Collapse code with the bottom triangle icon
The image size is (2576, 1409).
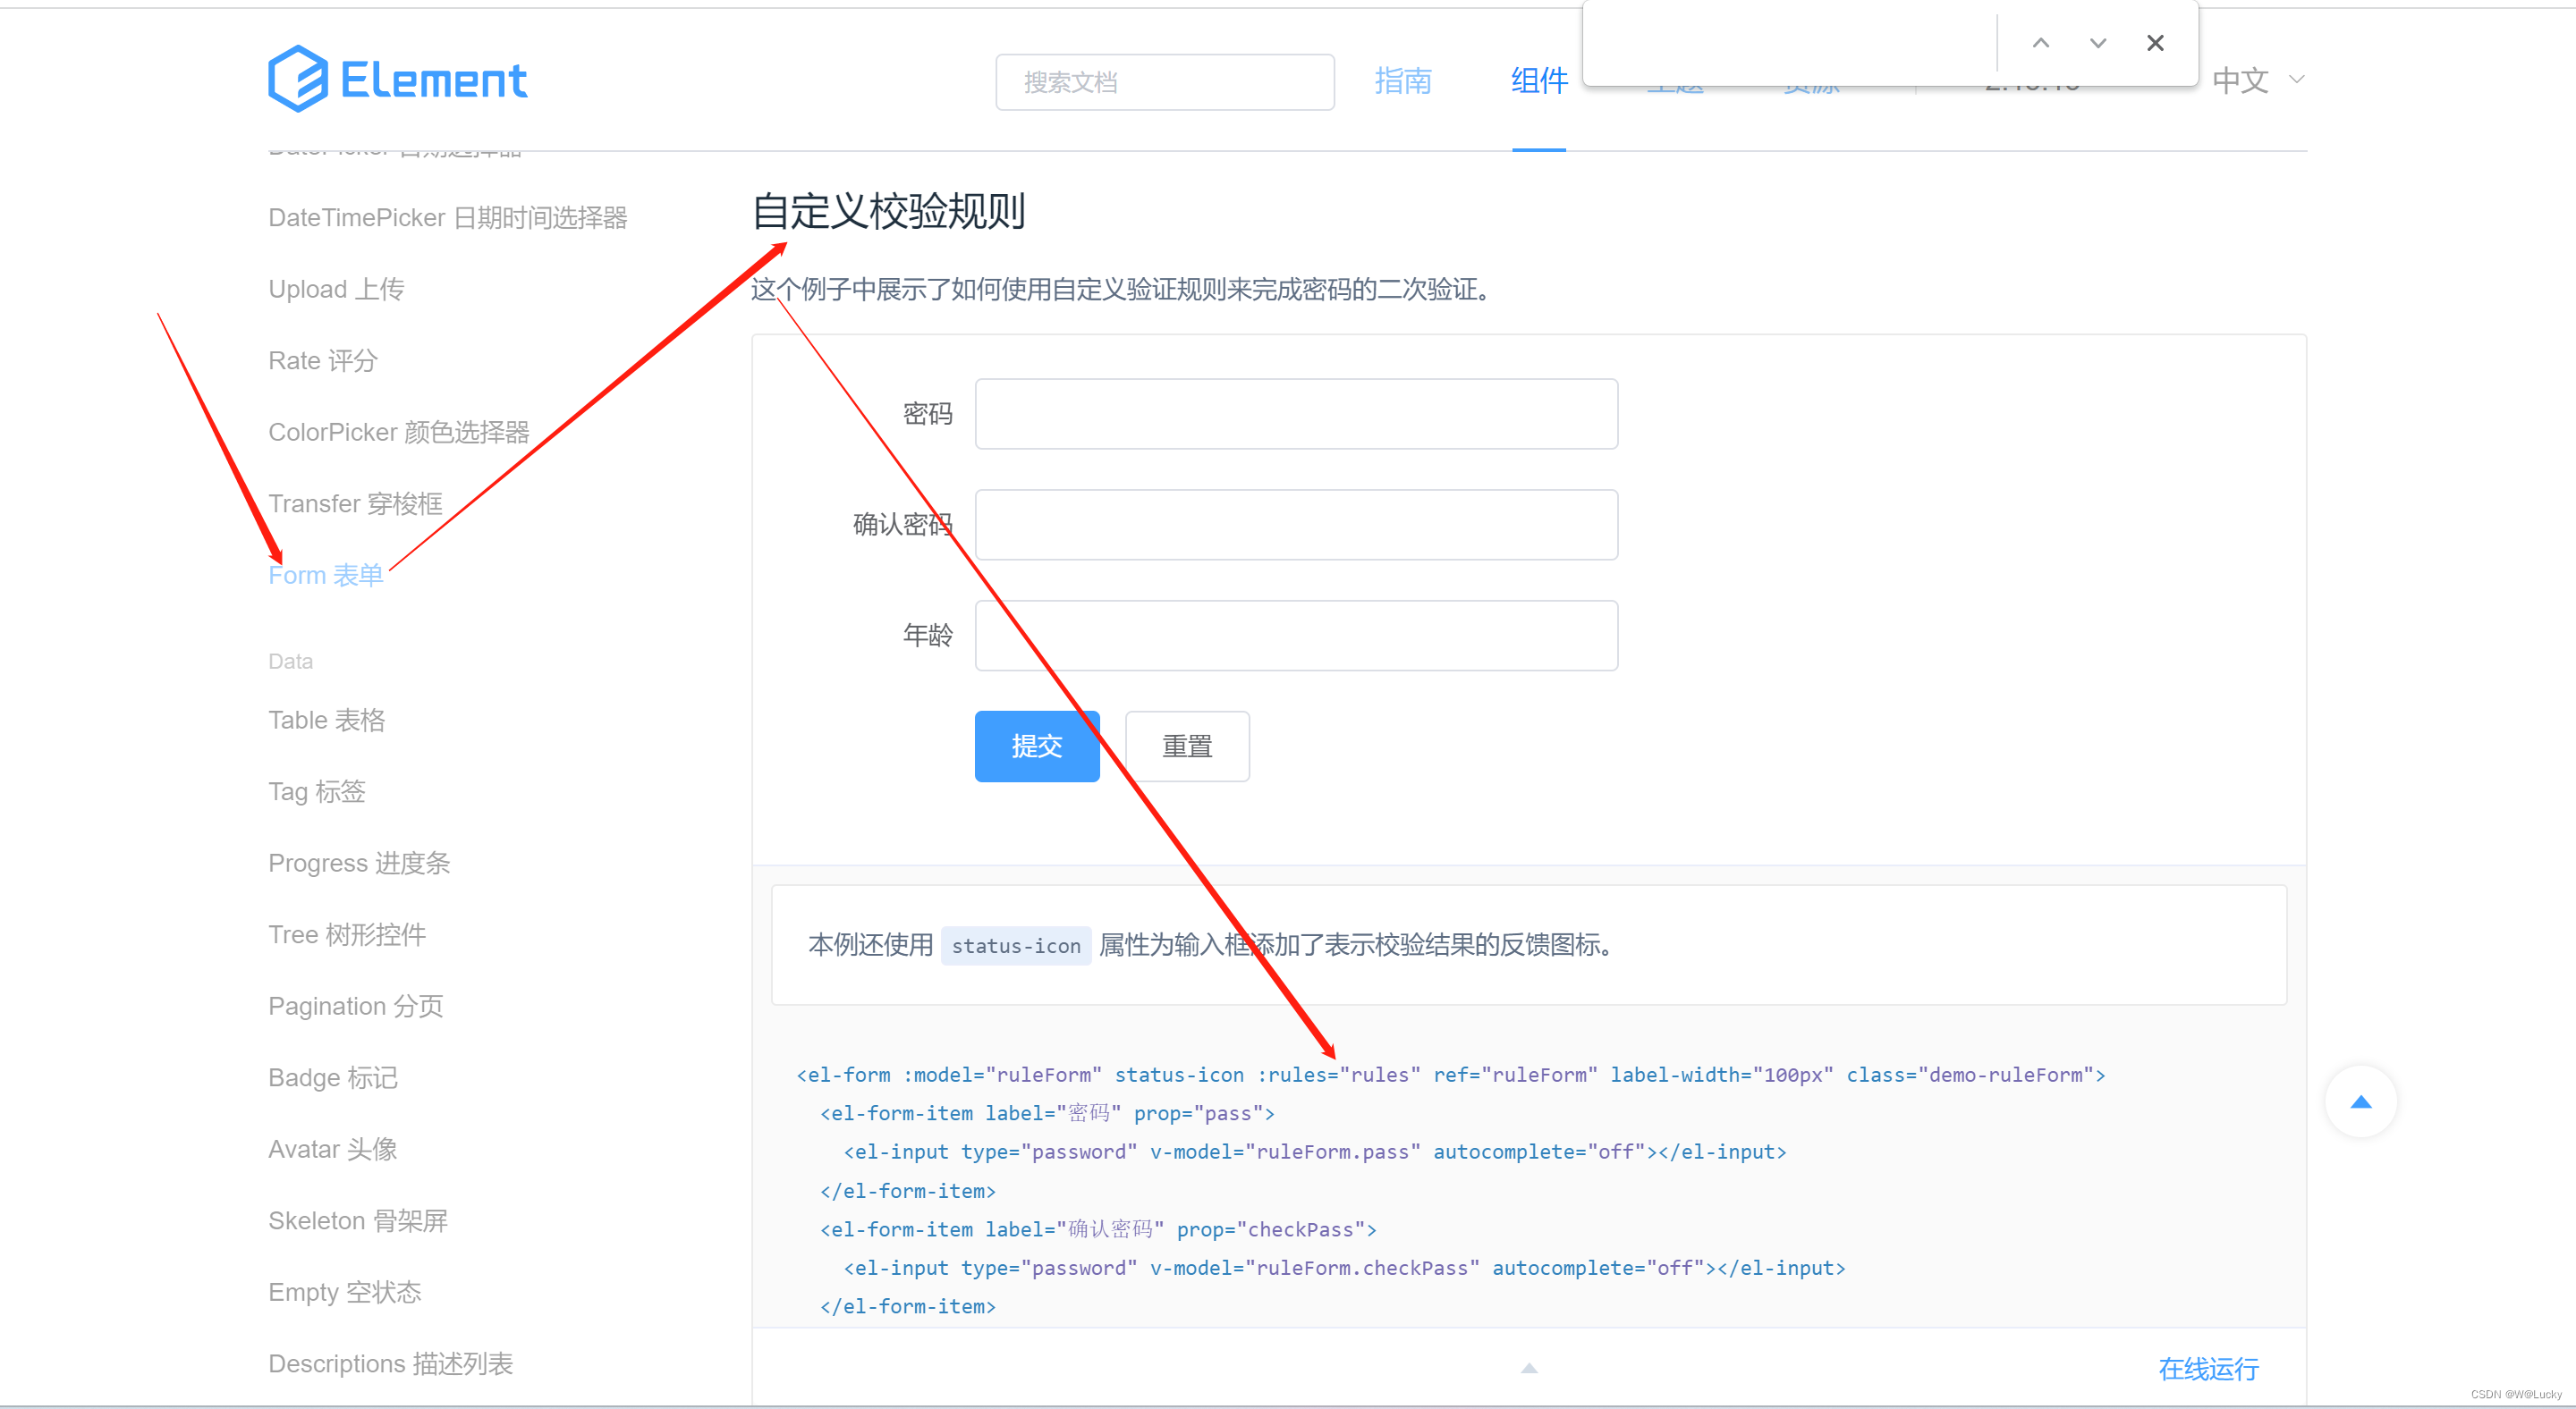pyautogui.click(x=1528, y=1367)
